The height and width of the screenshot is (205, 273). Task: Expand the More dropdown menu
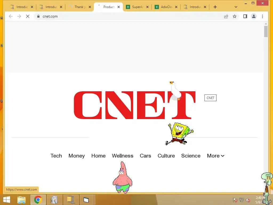click(x=216, y=156)
